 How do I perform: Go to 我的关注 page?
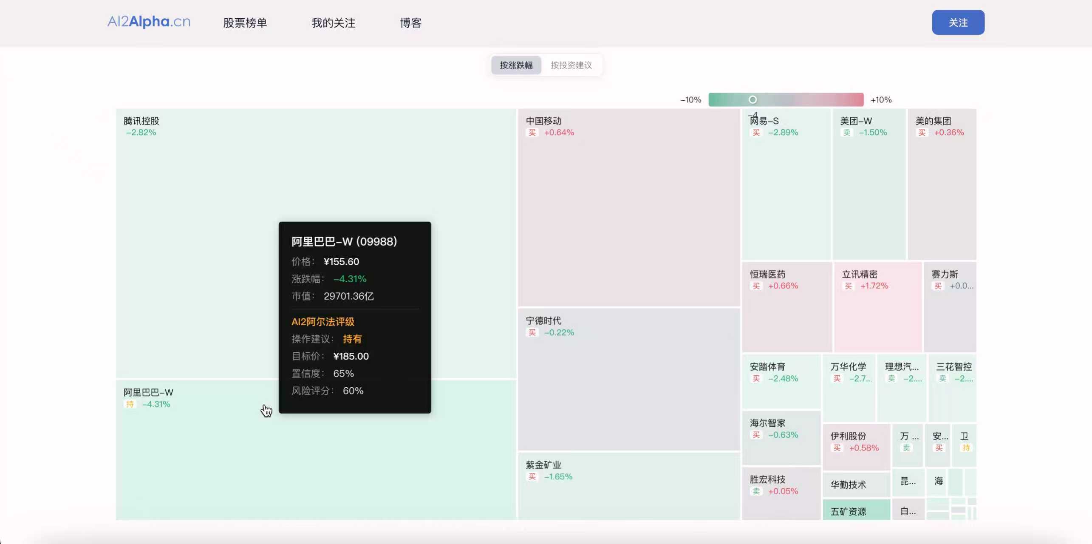[x=333, y=23]
